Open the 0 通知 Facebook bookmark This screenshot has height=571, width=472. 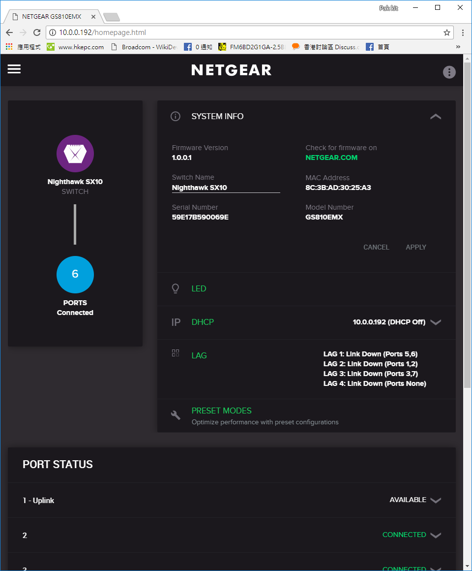click(198, 47)
